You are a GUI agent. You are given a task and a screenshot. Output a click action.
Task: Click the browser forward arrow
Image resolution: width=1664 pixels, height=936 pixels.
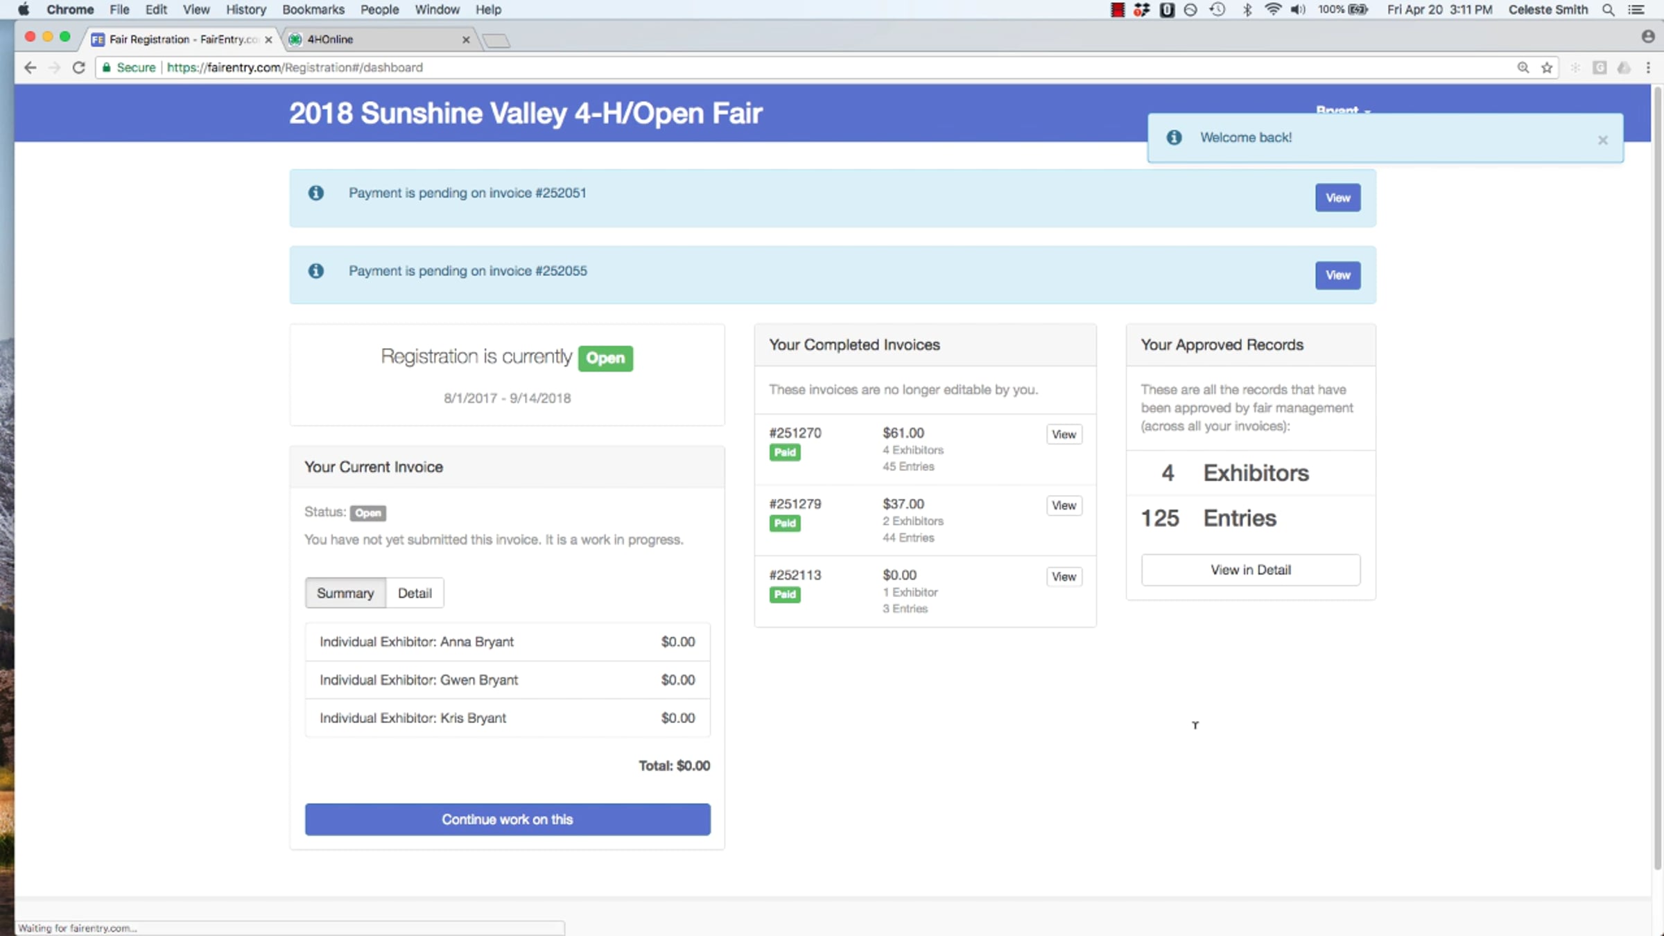coord(54,67)
